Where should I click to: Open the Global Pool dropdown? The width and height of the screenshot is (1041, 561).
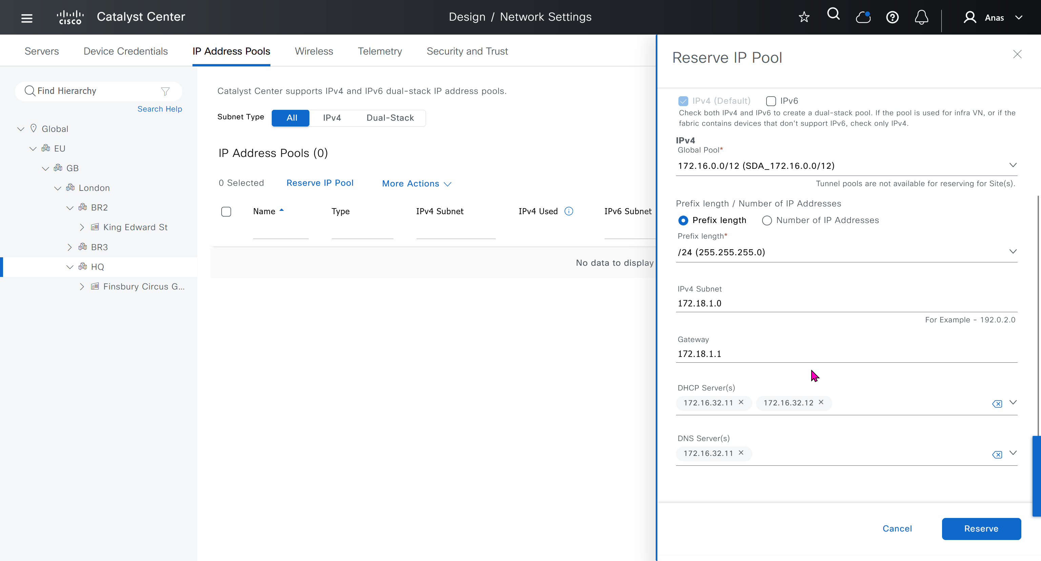[x=1013, y=165]
